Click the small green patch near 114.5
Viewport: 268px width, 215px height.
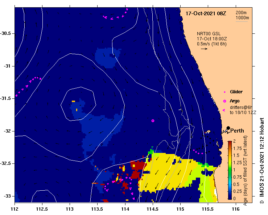coord(151,151)
